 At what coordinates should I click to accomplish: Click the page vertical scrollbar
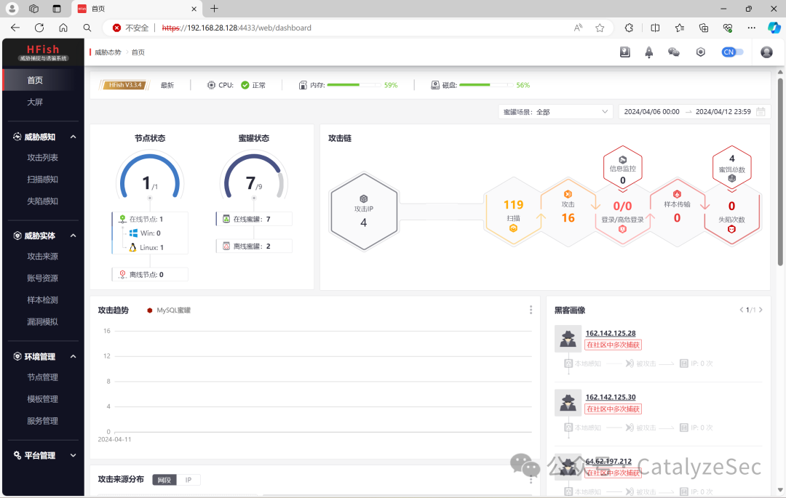tap(780, 170)
